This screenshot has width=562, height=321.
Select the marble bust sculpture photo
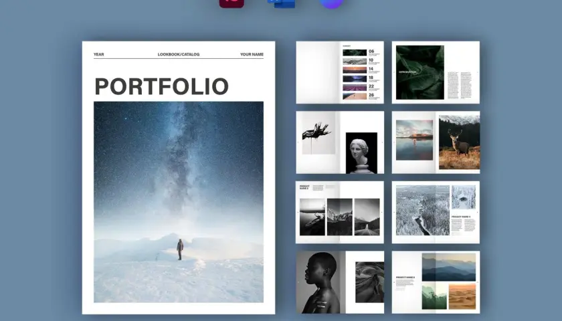(361, 153)
